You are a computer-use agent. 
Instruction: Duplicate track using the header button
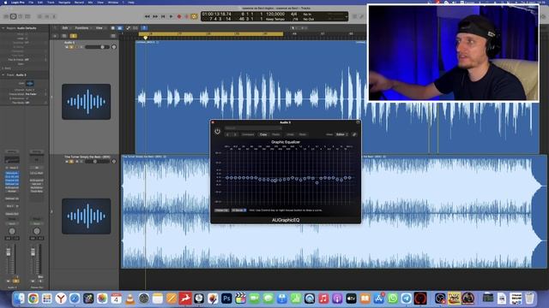(x=64, y=36)
